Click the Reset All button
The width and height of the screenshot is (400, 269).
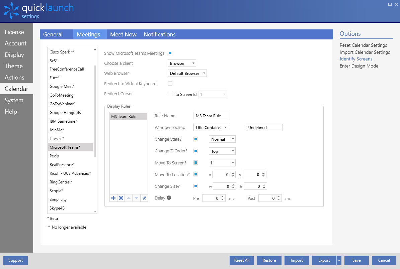[x=242, y=260]
